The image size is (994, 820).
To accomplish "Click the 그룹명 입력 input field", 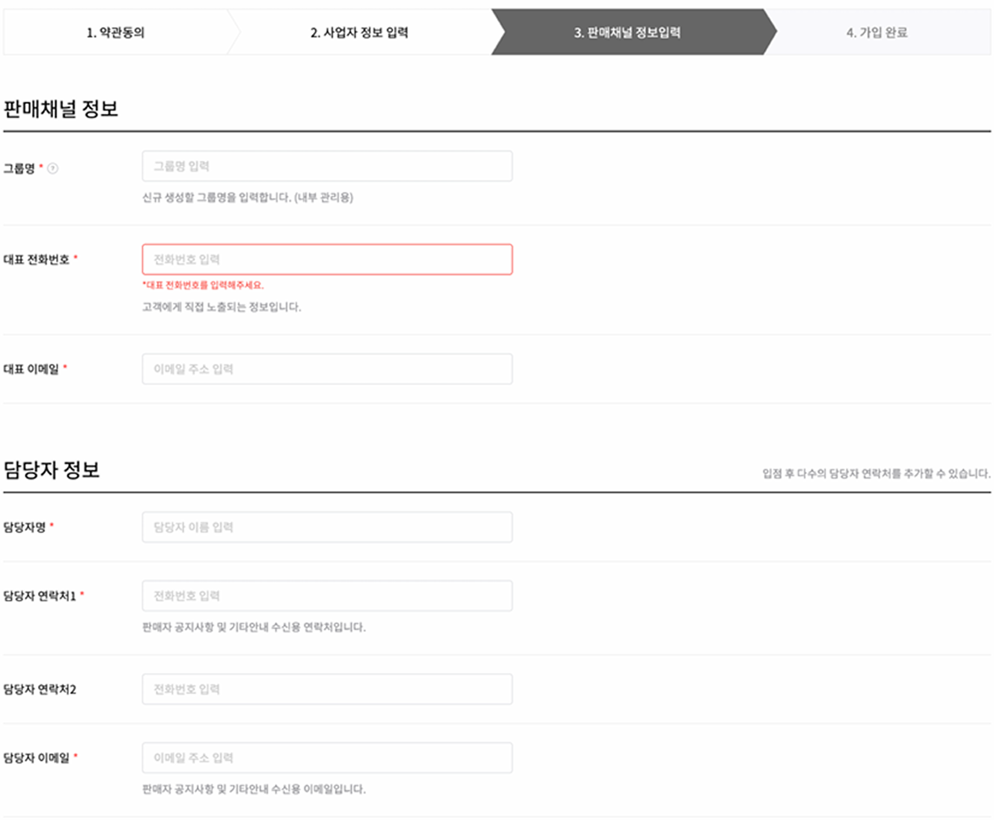I will pyautogui.click(x=326, y=166).
